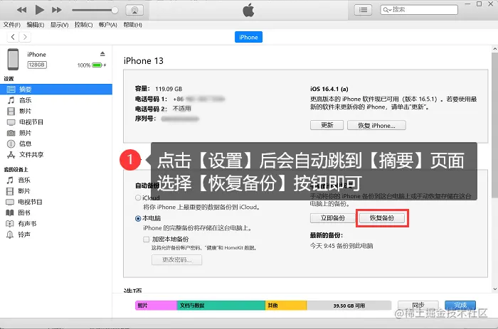Image resolution: width=498 pixels, height=329 pixels.
Task: Click the green 文档与数据 storage segment
Action: click(221, 306)
